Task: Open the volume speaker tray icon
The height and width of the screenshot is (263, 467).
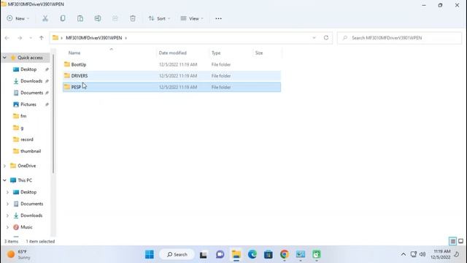Action: coord(422,254)
